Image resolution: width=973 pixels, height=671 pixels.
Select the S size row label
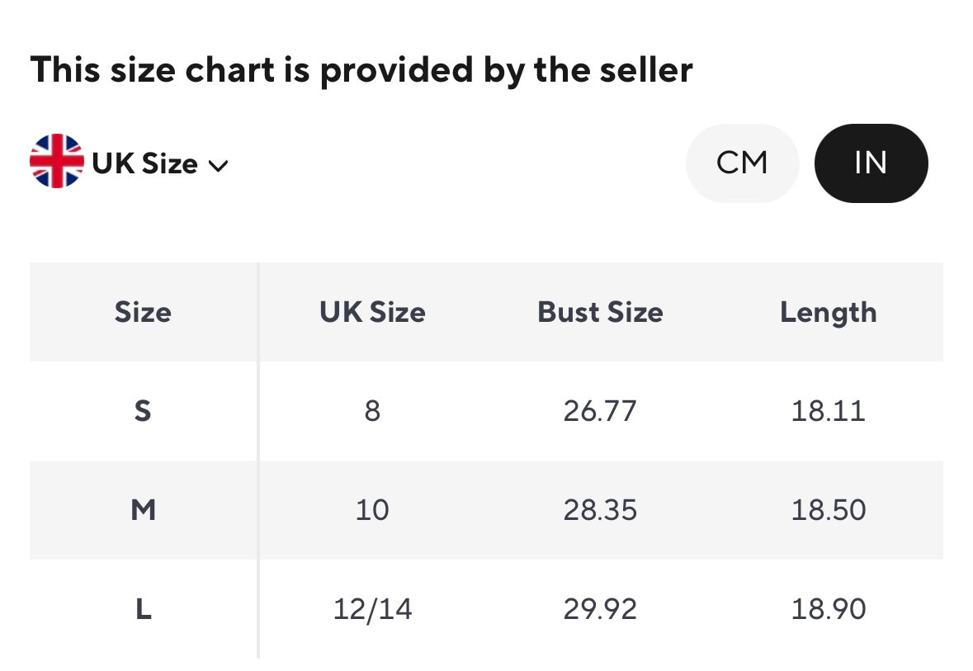[x=143, y=410]
